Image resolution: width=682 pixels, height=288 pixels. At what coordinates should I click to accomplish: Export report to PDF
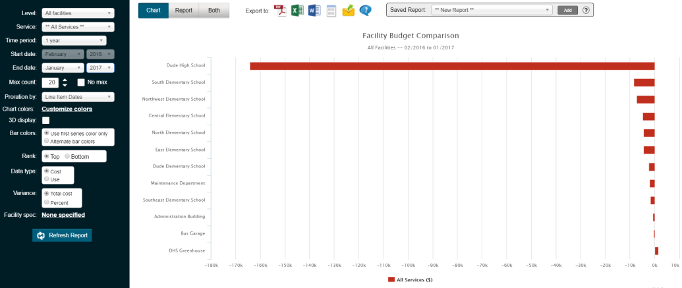click(x=280, y=11)
